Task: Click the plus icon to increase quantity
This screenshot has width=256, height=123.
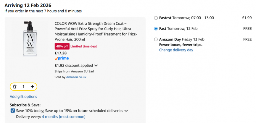Action: click(x=32, y=87)
